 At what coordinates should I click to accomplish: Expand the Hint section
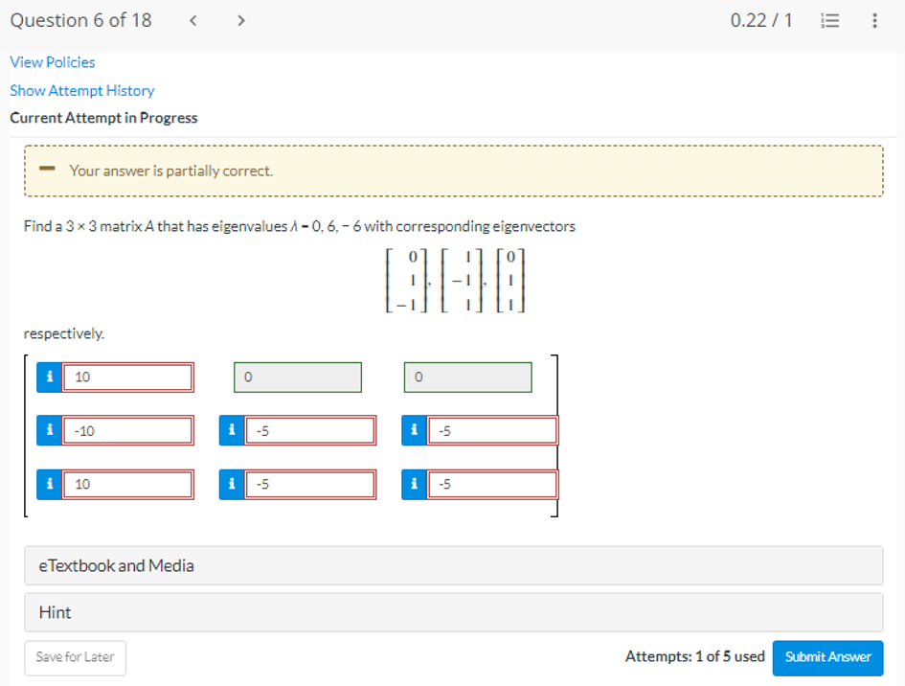pyautogui.click(x=454, y=612)
